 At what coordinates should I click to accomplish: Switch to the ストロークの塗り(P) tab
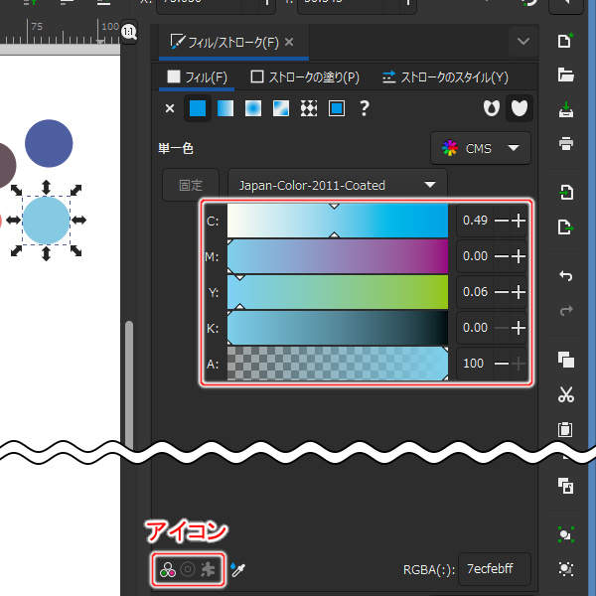click(305, 77)
